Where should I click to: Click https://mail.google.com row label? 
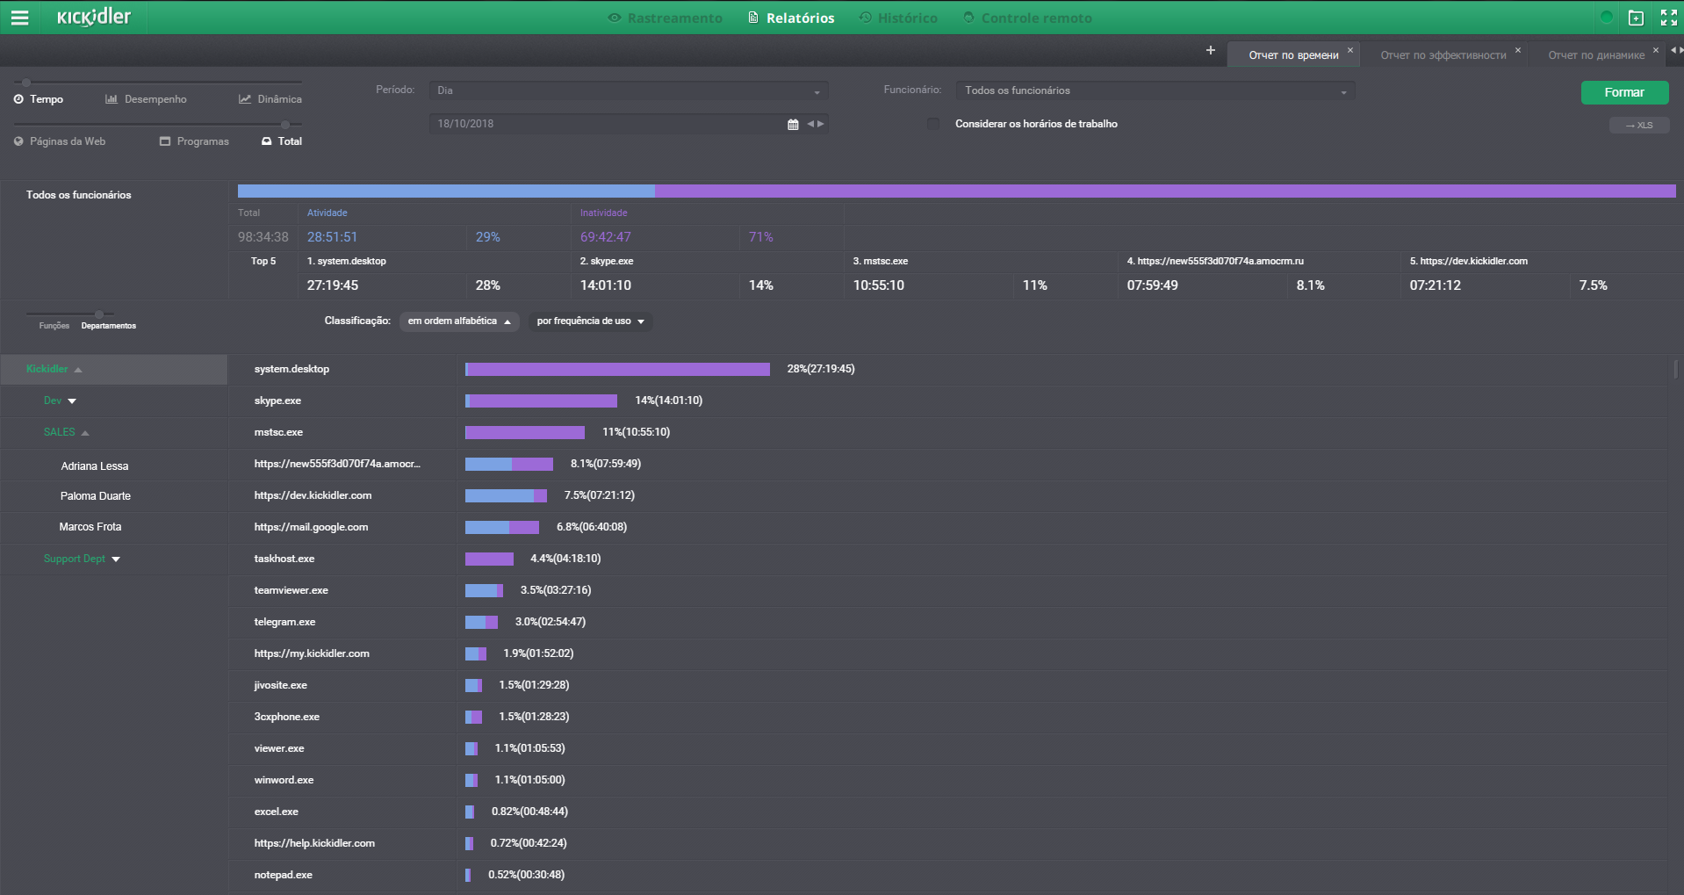coord(311,528)
